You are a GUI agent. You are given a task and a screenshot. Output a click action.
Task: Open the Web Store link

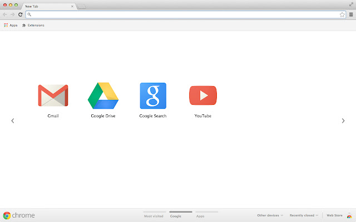(x=334, y=215)
